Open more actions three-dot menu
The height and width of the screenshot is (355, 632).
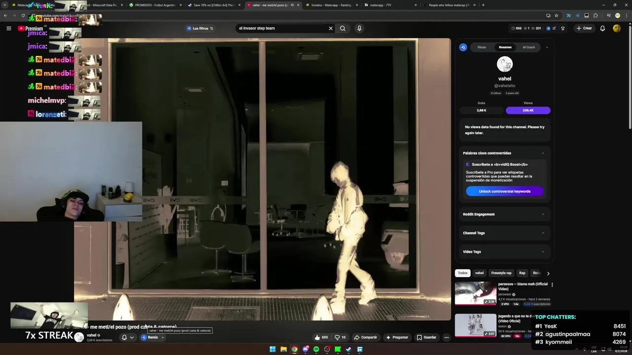point(446,337)
